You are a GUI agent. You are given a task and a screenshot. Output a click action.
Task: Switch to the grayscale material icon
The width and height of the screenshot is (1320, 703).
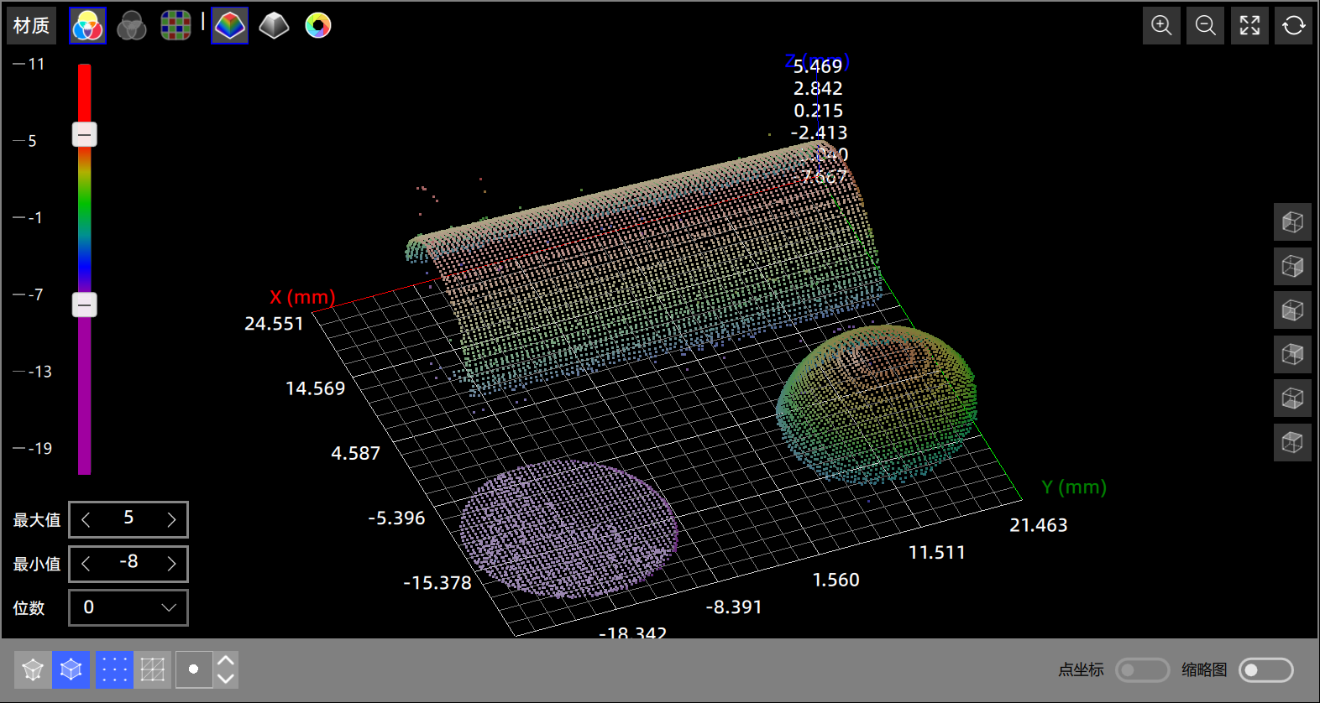point(131,26)
